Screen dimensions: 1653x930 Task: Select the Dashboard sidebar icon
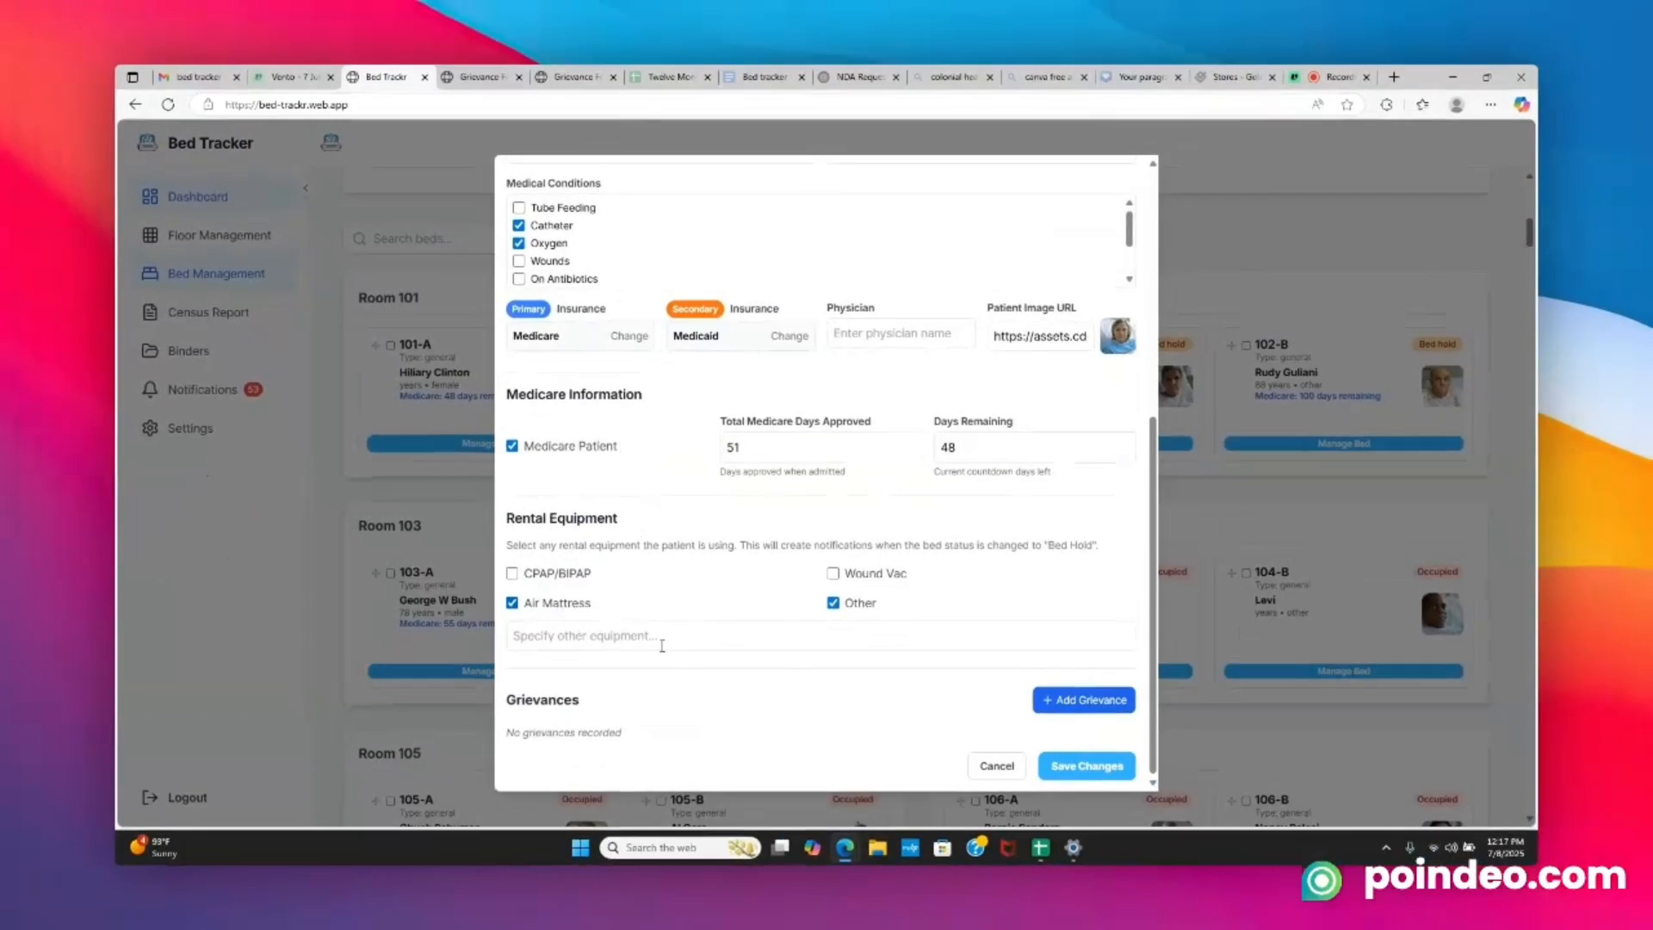click(150, 196)
